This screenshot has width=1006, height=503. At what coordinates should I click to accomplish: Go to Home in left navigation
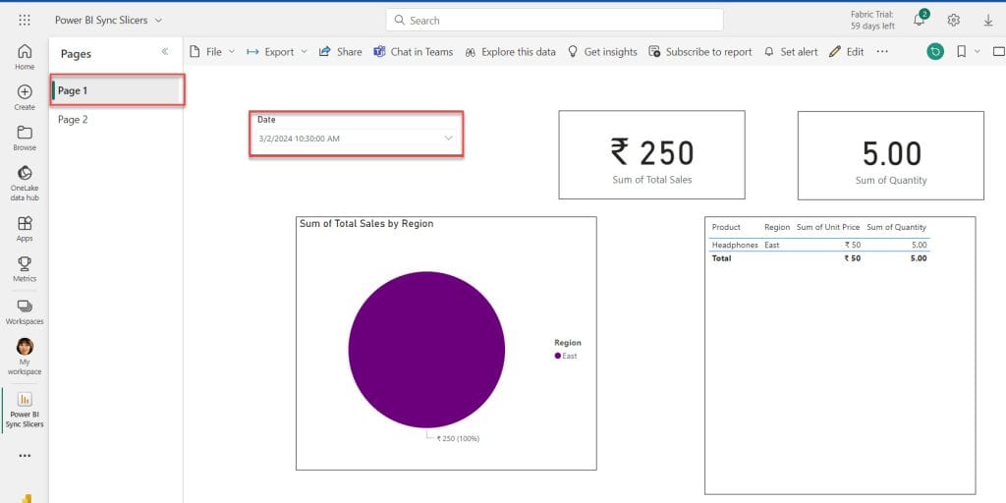(25, 56)
